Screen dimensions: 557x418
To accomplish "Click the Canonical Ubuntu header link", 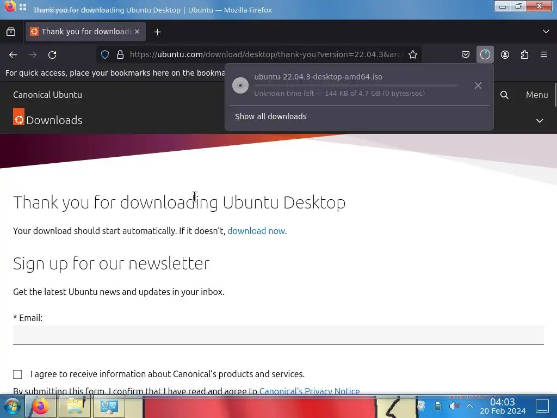I will [48, 95].
